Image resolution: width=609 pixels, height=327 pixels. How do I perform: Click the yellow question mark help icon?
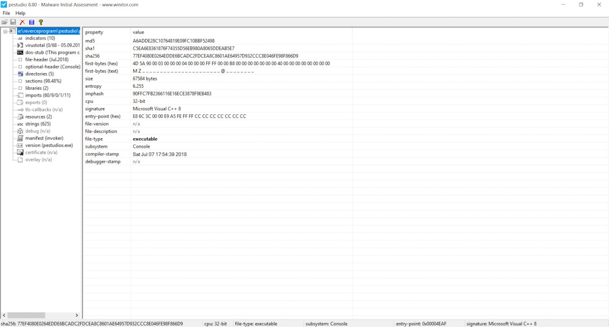click(x=41, y=22)
